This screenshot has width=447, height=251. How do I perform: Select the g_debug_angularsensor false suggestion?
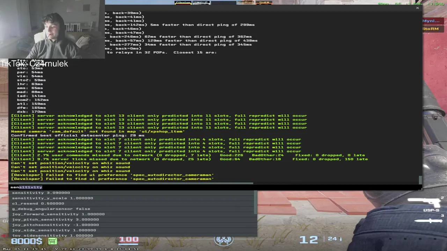51,209
